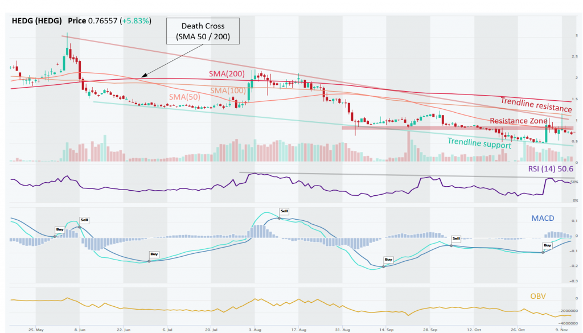Select the OBV indicator label
Screen dimensions: 583x333
[539, 296]
